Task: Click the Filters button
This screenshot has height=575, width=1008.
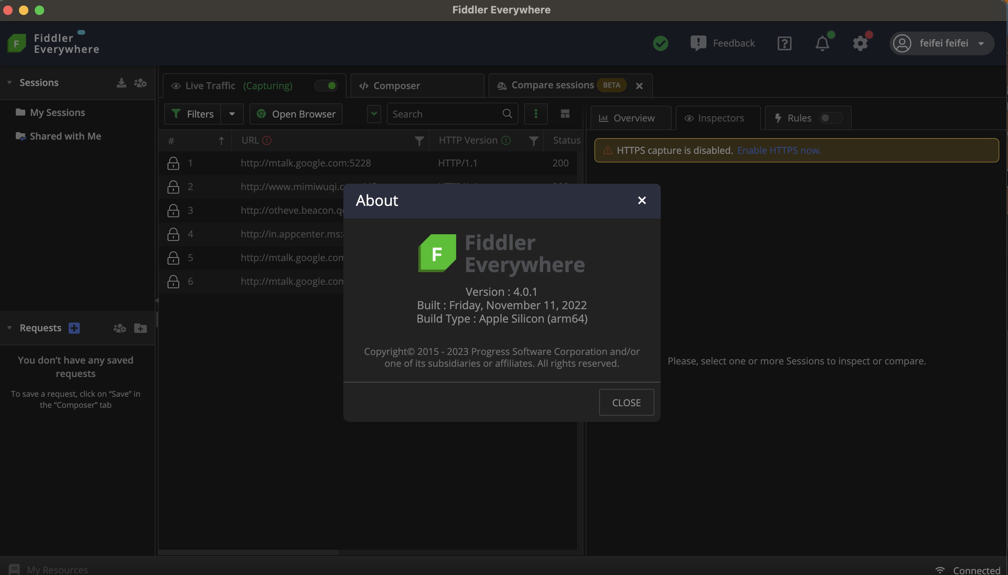Action: tap(193, 114)
